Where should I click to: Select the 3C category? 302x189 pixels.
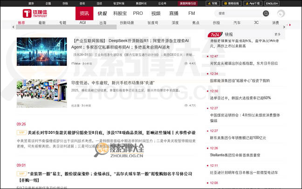pos(256,22)
